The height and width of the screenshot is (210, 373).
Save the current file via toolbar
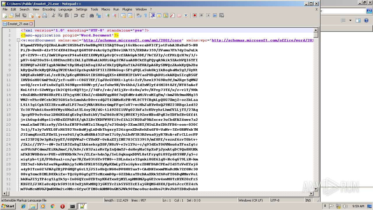[x=18, y=15]
